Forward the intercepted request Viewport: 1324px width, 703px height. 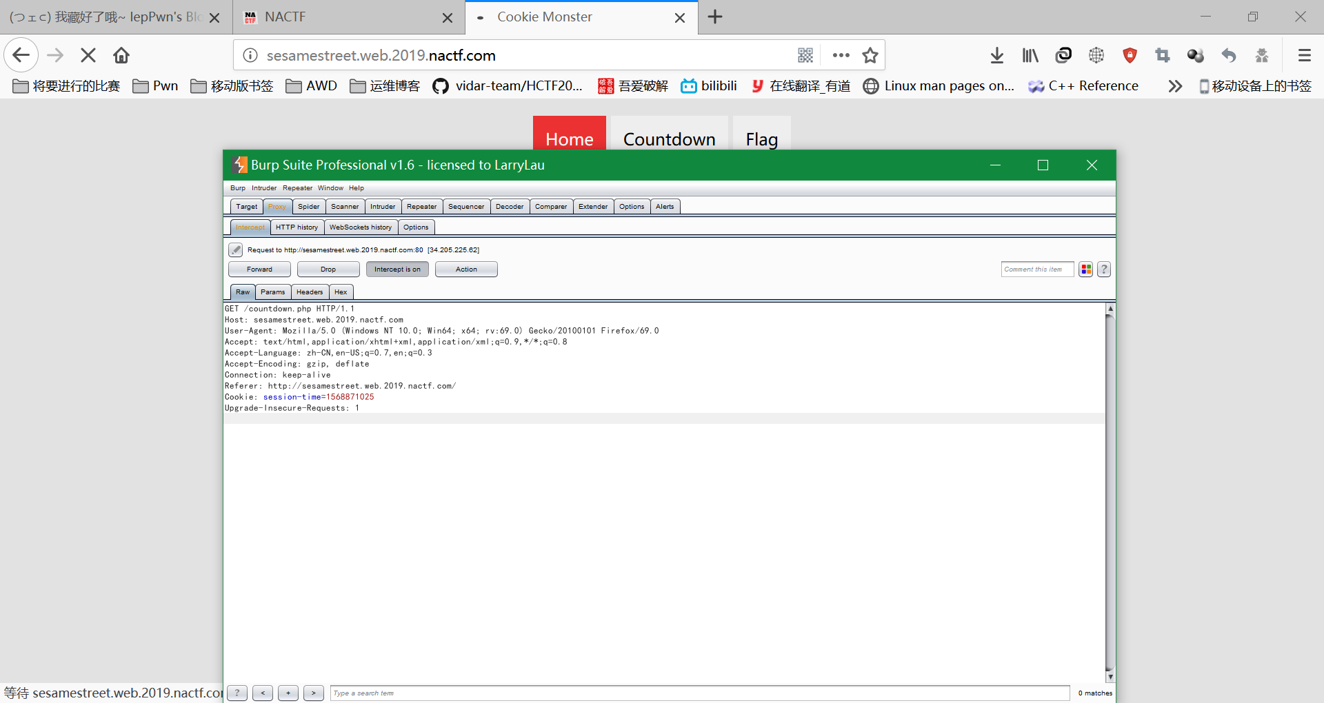tap(259, 269)
